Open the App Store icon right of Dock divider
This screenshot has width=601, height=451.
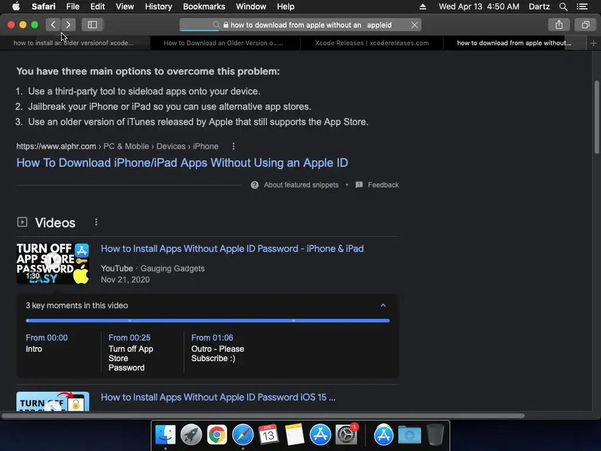point(384,435)
